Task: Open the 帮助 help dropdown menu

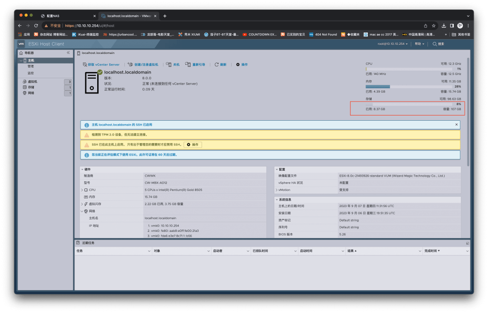Action: tap(419, 43)
